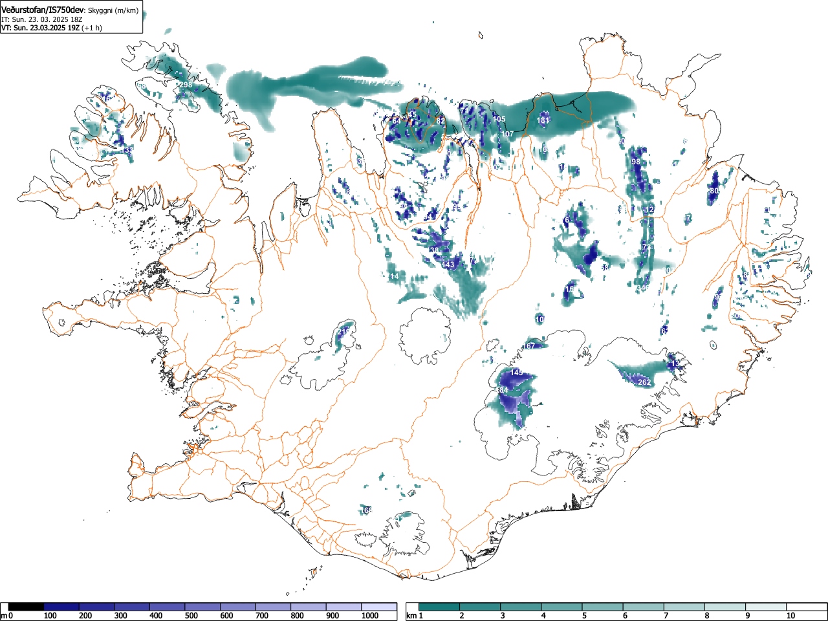Select the 'VT: Sun. 23.03.2025 19Z (+1 h)' line
828x621 pixels.
[x=52, y=28]
